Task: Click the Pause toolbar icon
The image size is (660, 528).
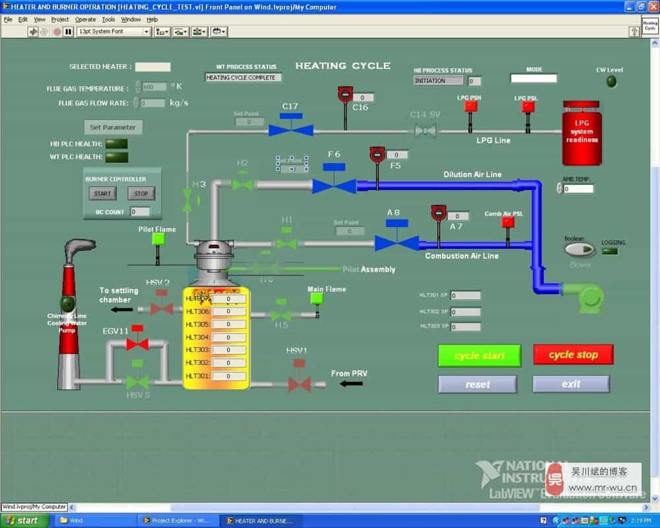Action: pyautogui.click(x=69, y=32)
